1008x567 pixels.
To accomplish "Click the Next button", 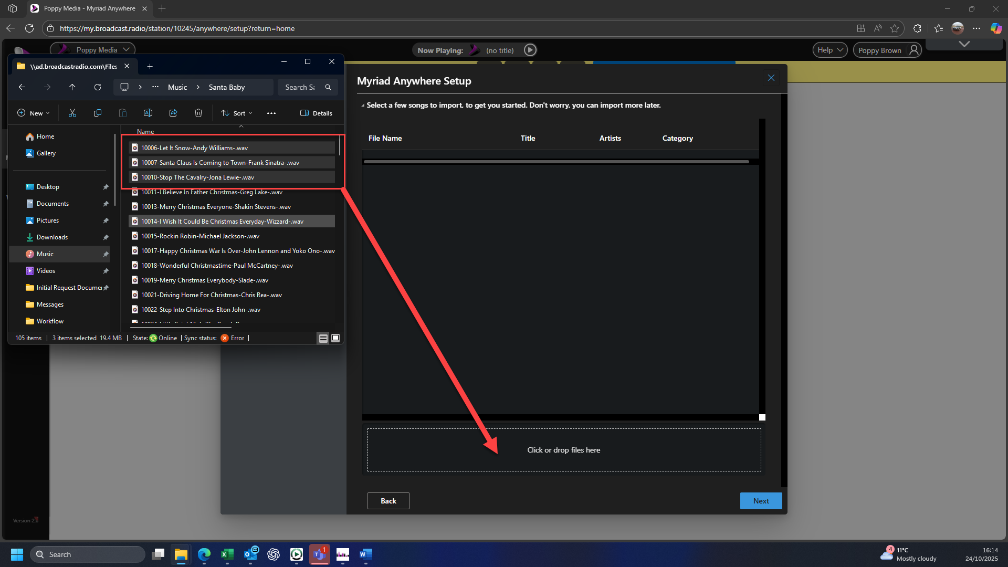I will tap(761, 501).
